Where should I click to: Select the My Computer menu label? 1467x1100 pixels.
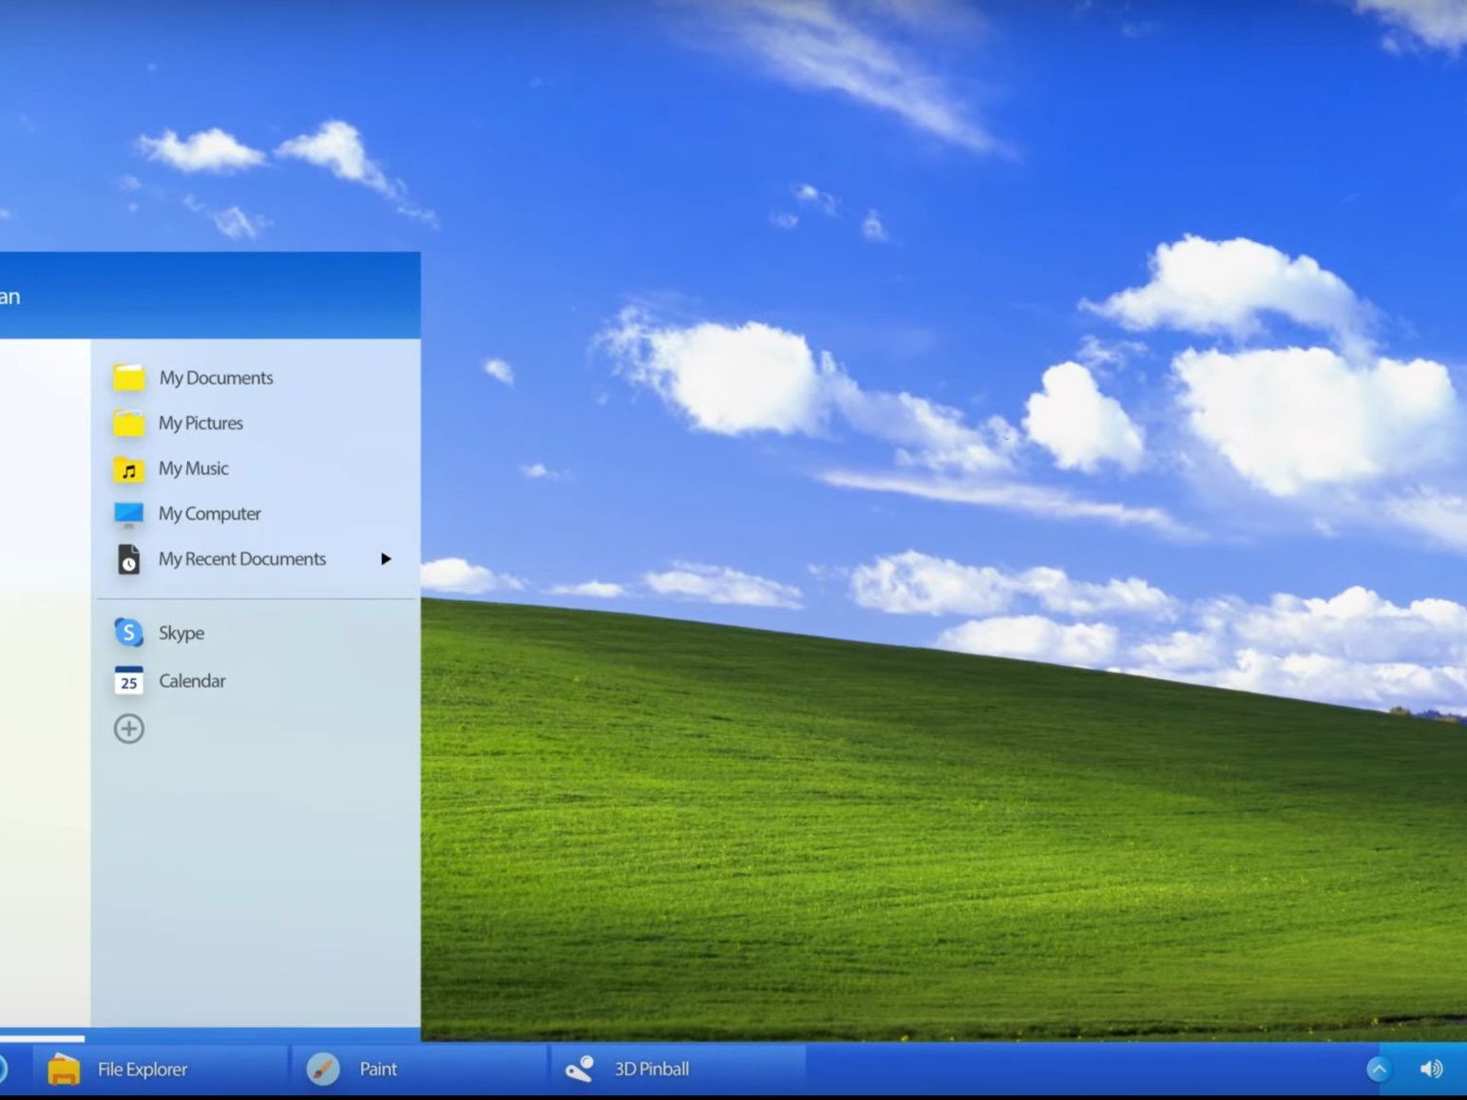click(209, 514)
